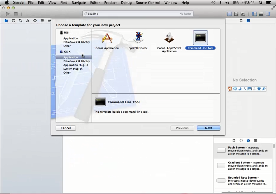Open the Project navigator folder icon
The width and height of the screenshot is (276, 194).
click(6, 20)
